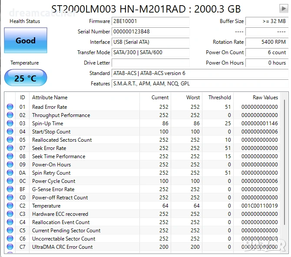Click the G-Sense Error Rate status orb
This screenshot has height=257, width=291.
pos(10,189)
